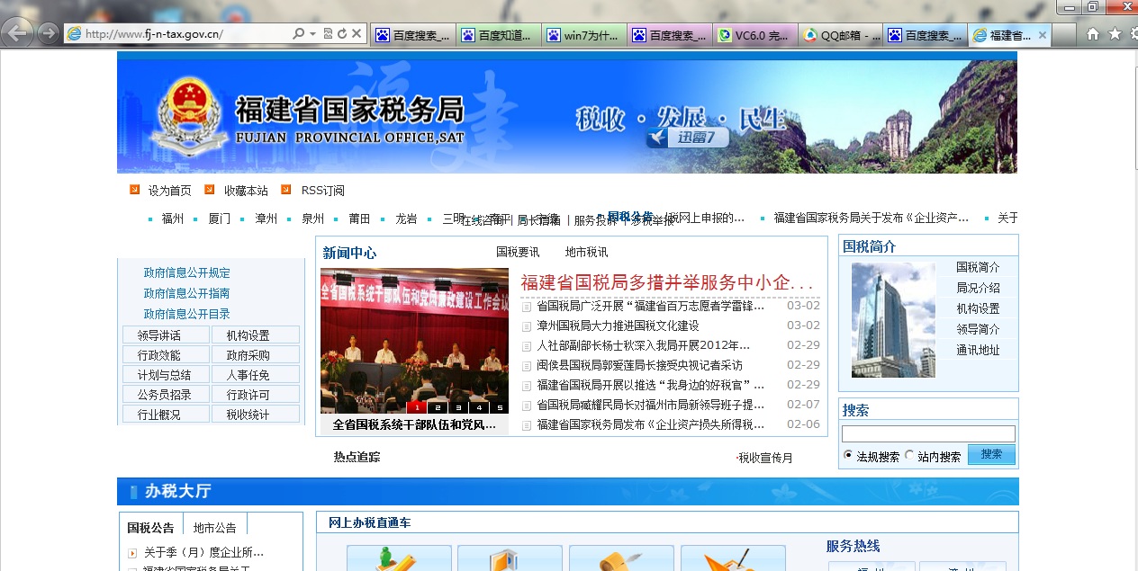Screen dimensions: 1138x571
Task: Click the 设为首页 link
Action: (x=170, y=191)
